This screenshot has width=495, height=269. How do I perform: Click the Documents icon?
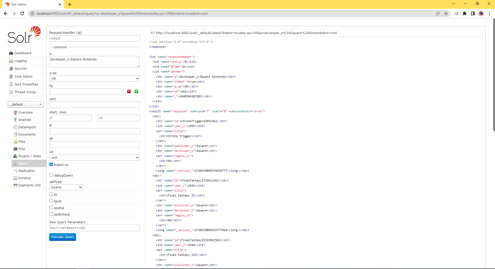coord(15,134)
